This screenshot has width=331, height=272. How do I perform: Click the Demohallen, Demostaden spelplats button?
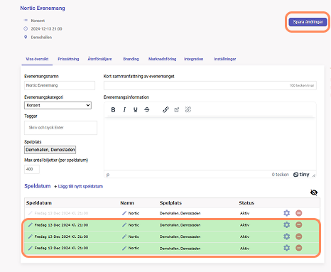(50, 150)
